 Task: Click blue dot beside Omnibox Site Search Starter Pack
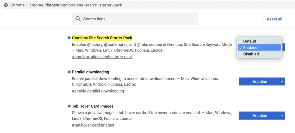(69, 38)
